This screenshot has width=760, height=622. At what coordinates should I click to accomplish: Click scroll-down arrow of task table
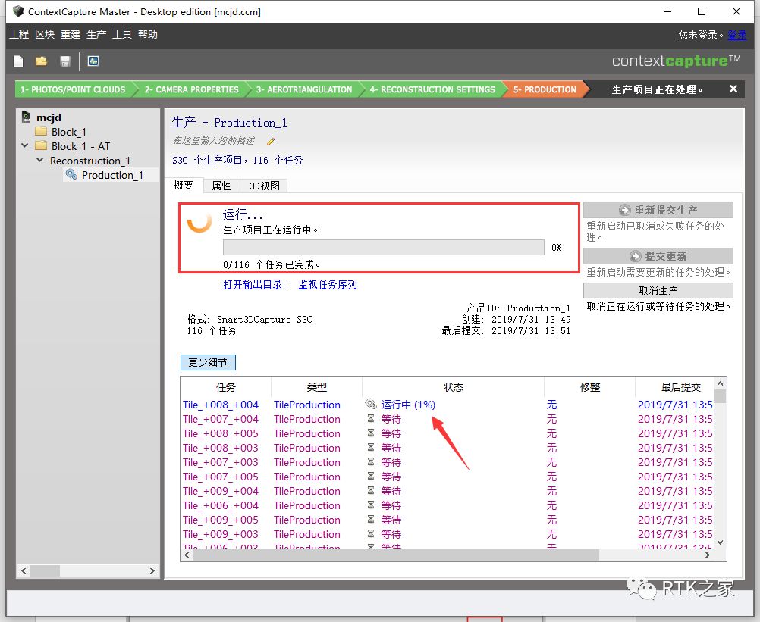(x=721, y=542)
